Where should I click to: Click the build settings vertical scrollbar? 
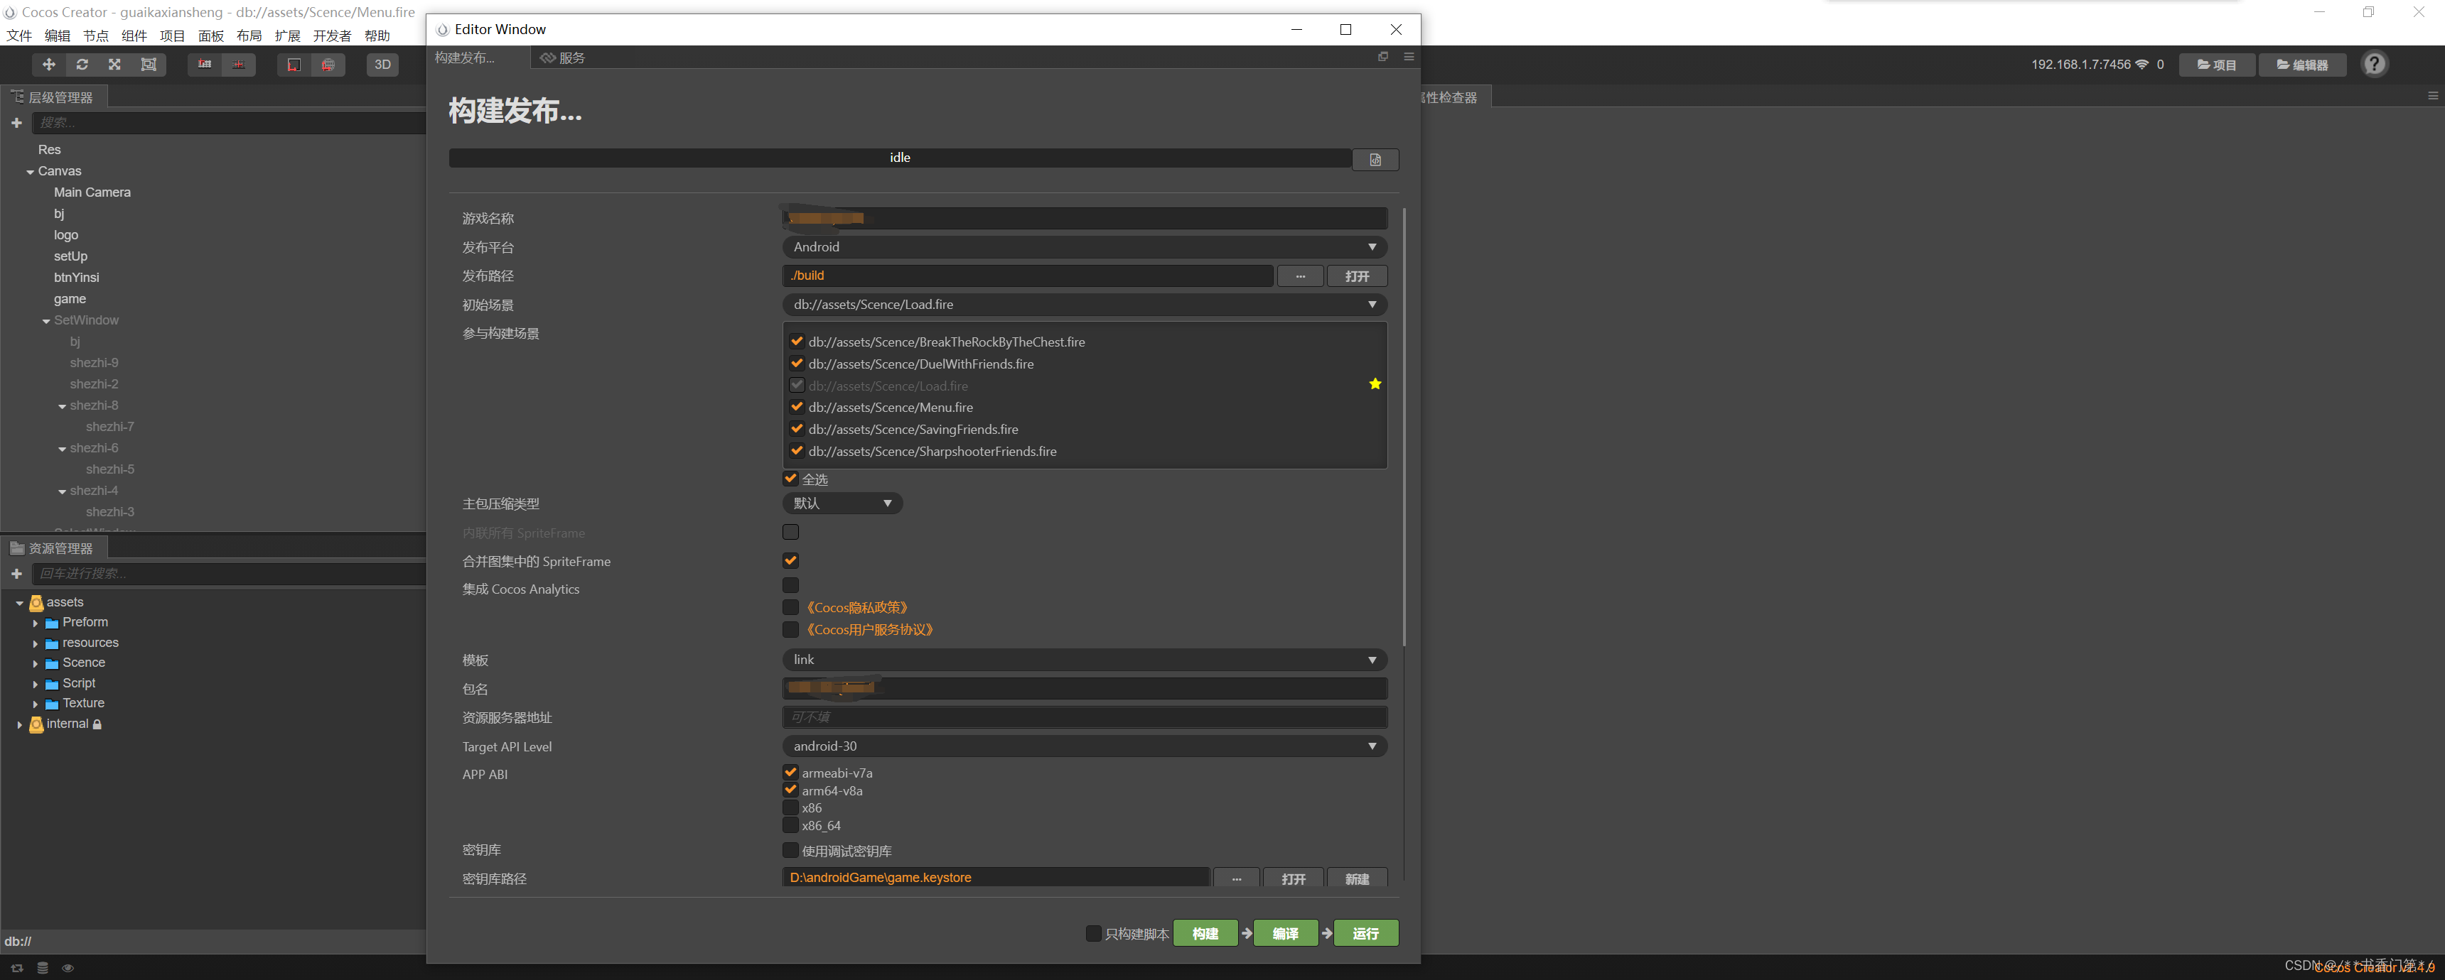pyautogui.click(x=1404, y=427)
